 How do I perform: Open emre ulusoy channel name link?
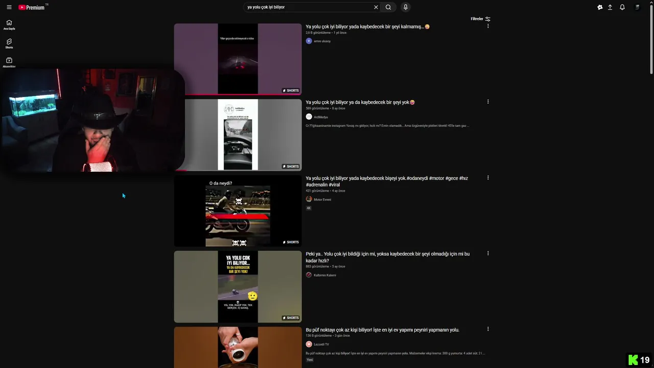pyautogui.click(x=322, y=41)
